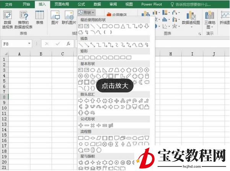The width and height of the screenshot is (230, 171).
Task: Click the 告诉我您想要做什么 search box
Action: pyautogui.click(x=191, y=4)
